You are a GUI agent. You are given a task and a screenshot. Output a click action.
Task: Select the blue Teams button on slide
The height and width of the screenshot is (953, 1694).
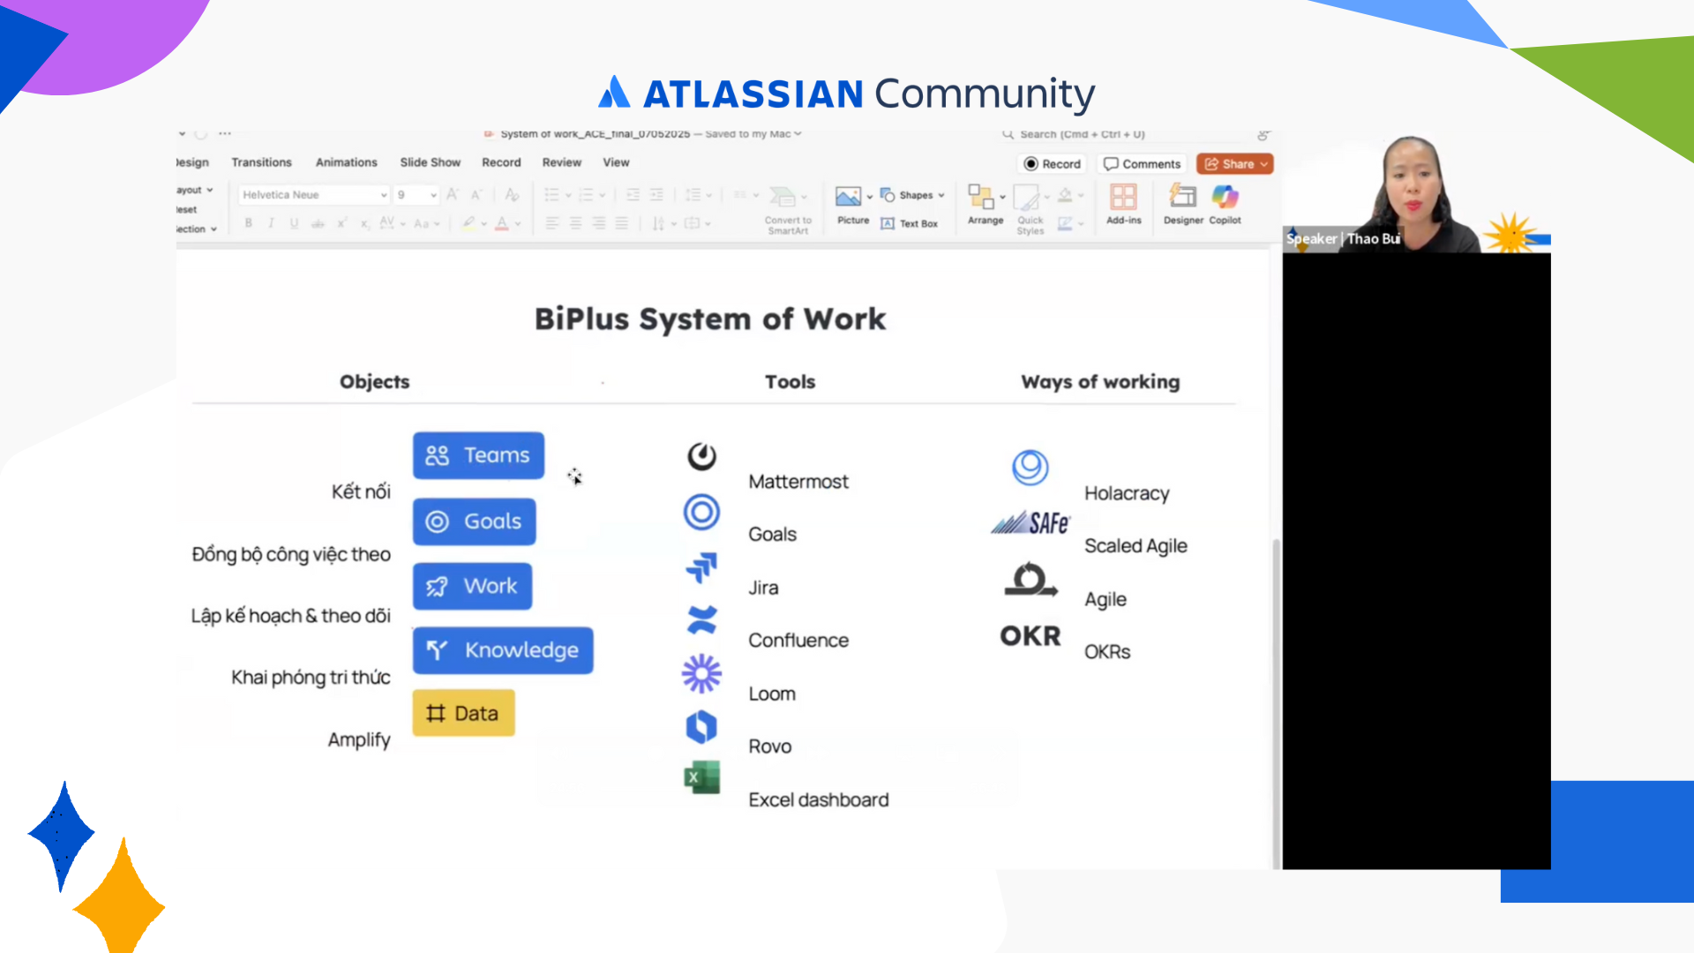[x=478, y=455]
